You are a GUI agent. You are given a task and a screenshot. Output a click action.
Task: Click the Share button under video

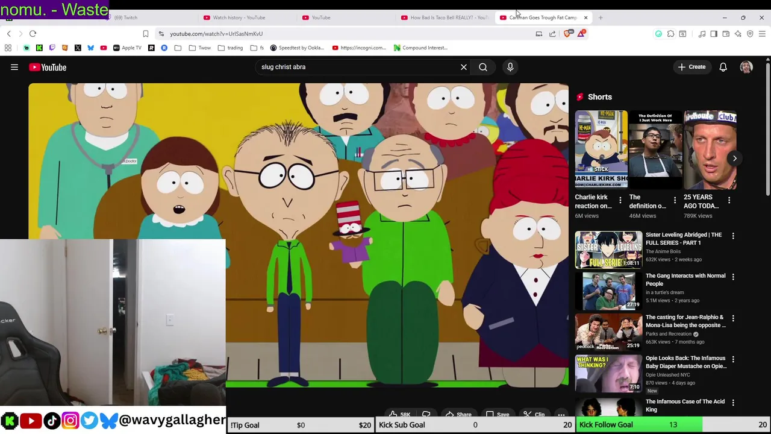(458, 414)
